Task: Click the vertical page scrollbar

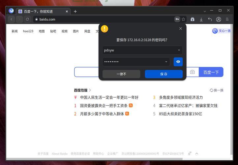Action: tap(231, 89)
